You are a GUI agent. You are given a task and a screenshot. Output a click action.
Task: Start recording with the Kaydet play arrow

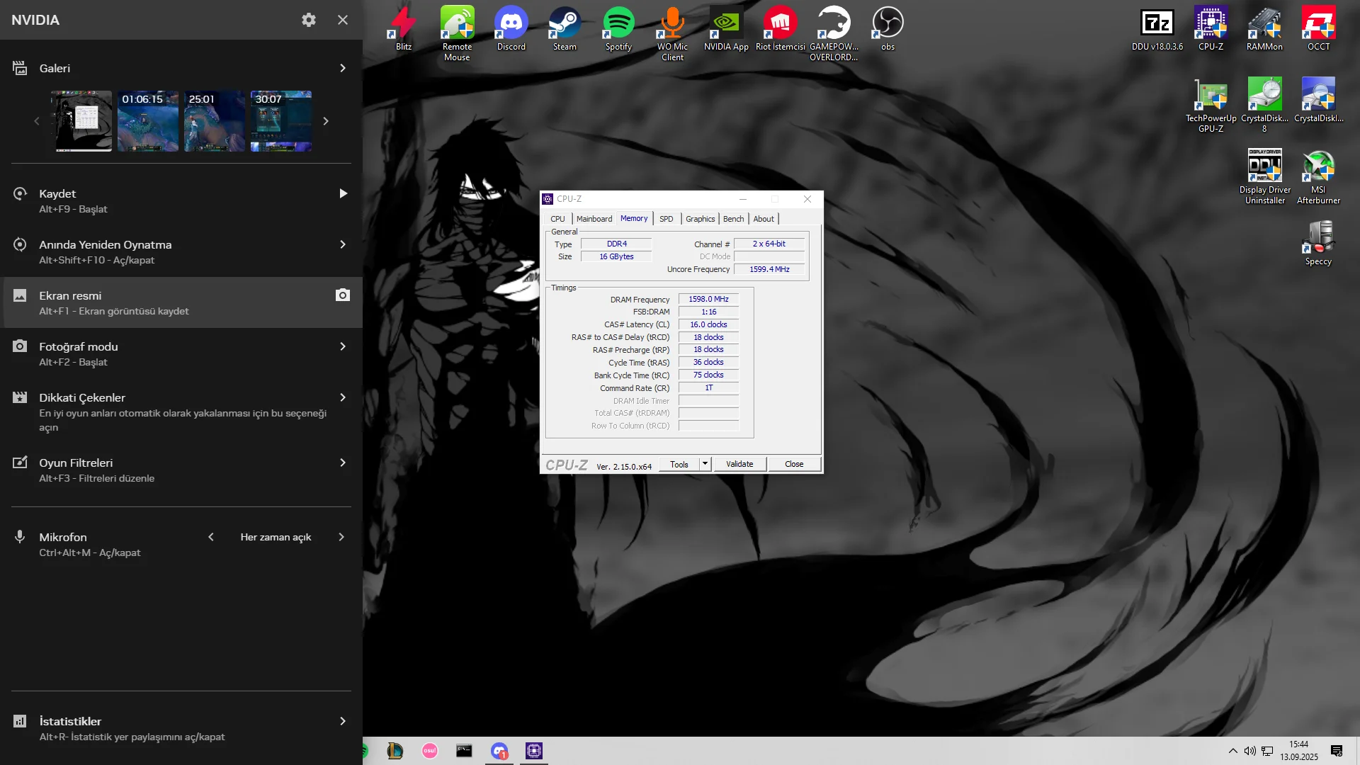343,193
